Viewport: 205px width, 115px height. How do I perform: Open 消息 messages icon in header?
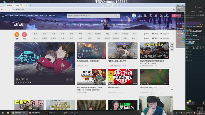145,16
